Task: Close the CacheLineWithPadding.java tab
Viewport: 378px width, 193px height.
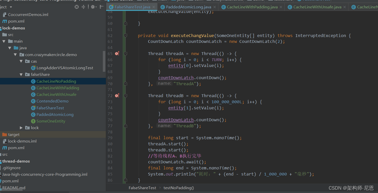Action: 281,7
